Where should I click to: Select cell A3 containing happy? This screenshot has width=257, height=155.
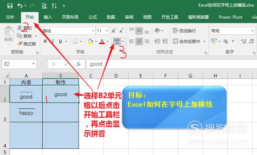point(26,112)
